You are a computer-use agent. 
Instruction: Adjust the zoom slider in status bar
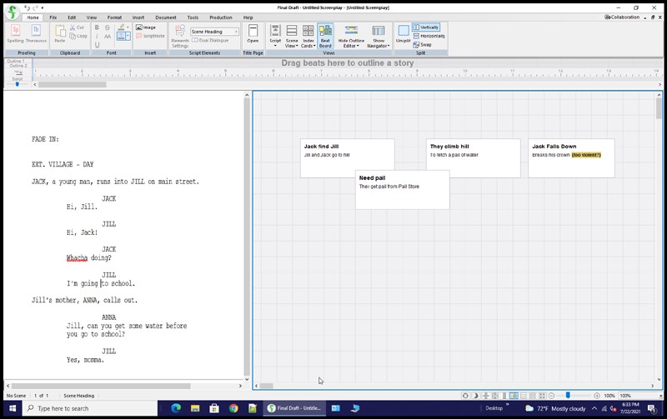[568, 396]
